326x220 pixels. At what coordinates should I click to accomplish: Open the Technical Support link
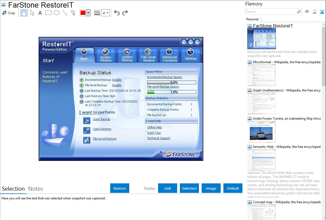[158, 138]
